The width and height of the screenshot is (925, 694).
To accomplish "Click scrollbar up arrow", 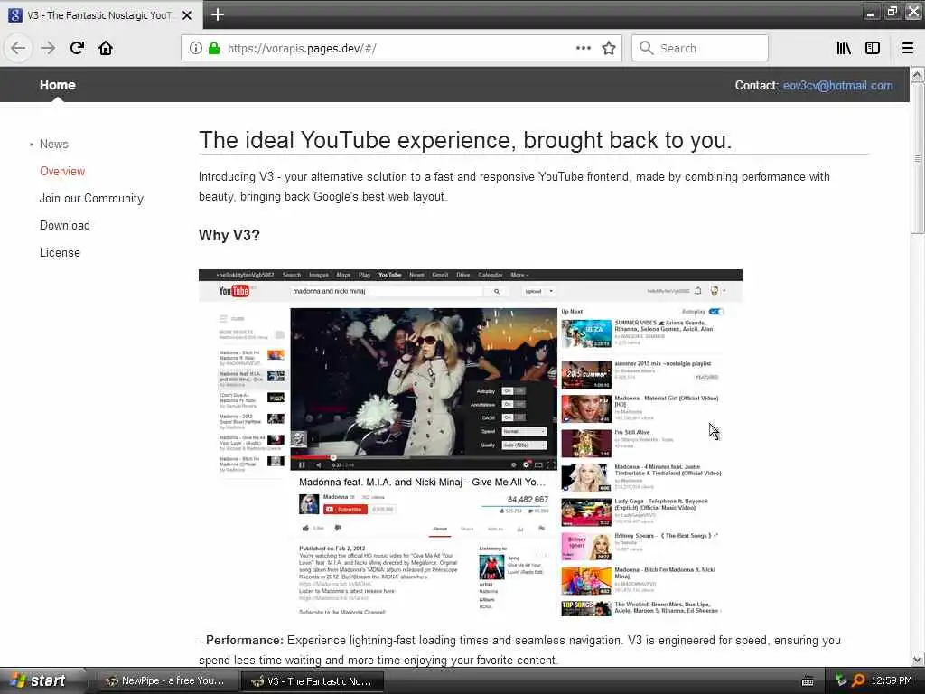I will coord(918,74).
